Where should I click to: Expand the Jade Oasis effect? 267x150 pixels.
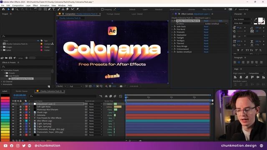click(172, 27)
